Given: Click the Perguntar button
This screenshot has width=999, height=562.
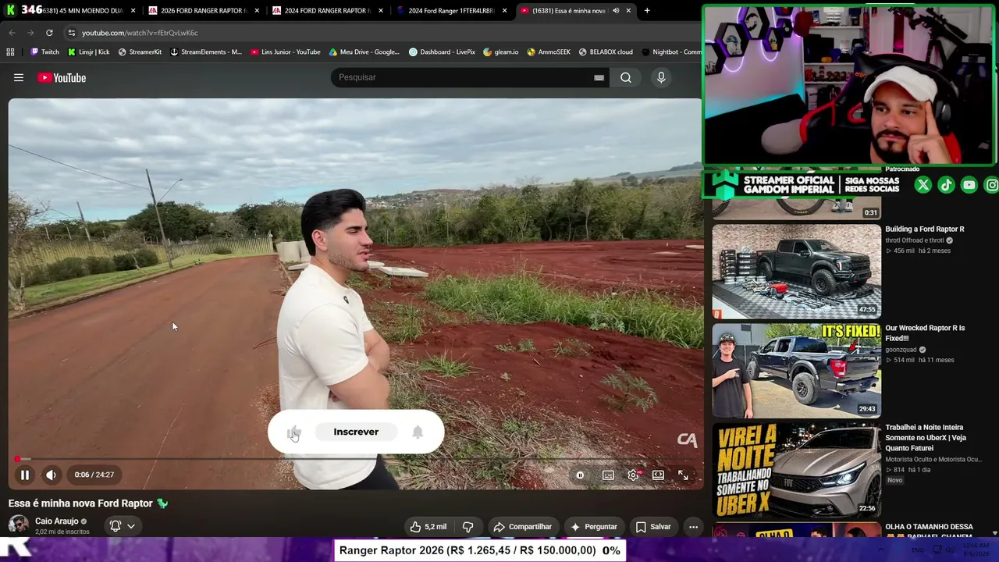Looking at the screenshot, I should 594,527.
